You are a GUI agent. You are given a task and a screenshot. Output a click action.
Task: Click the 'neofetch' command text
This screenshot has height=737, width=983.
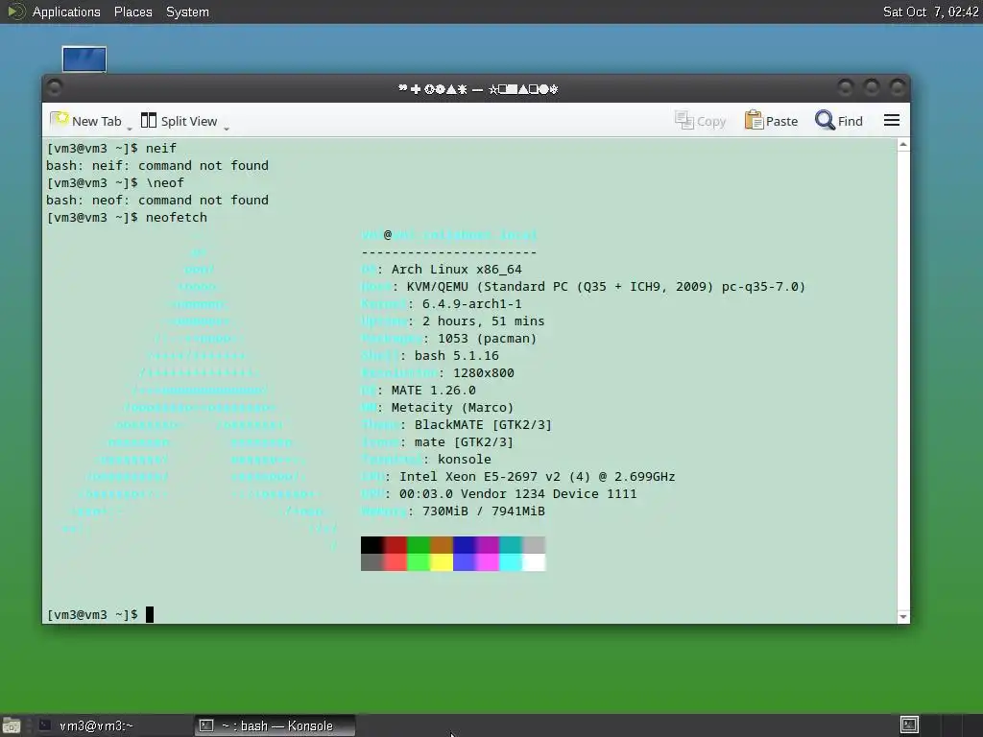tap(177, 218)
